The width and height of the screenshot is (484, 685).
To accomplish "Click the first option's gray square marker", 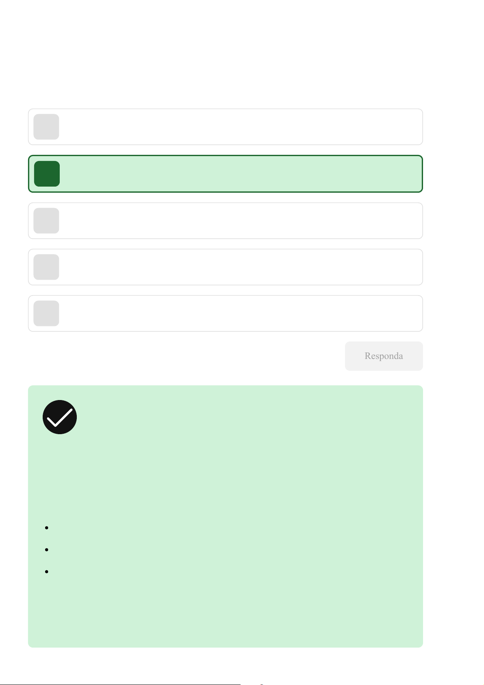I will coord(46,127).
